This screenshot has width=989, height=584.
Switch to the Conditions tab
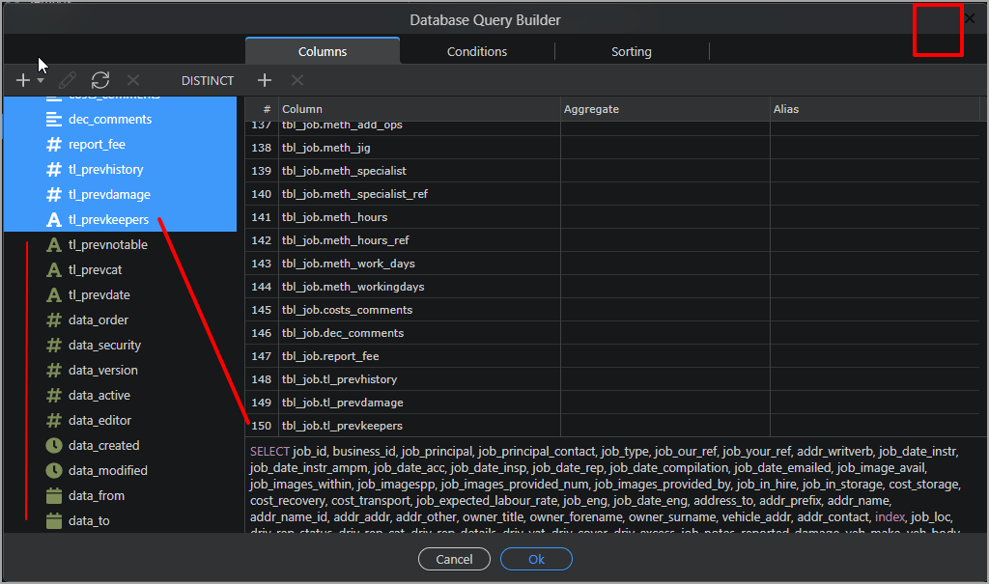[x=477, y=52]
